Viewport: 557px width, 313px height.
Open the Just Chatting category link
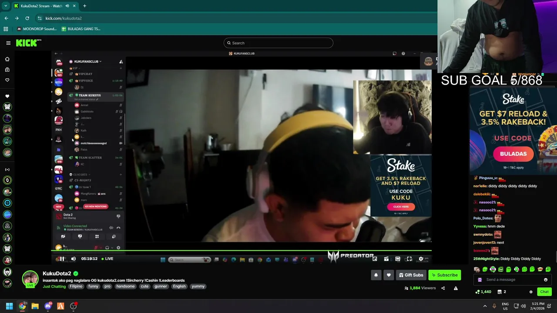(x=54, y=286)
